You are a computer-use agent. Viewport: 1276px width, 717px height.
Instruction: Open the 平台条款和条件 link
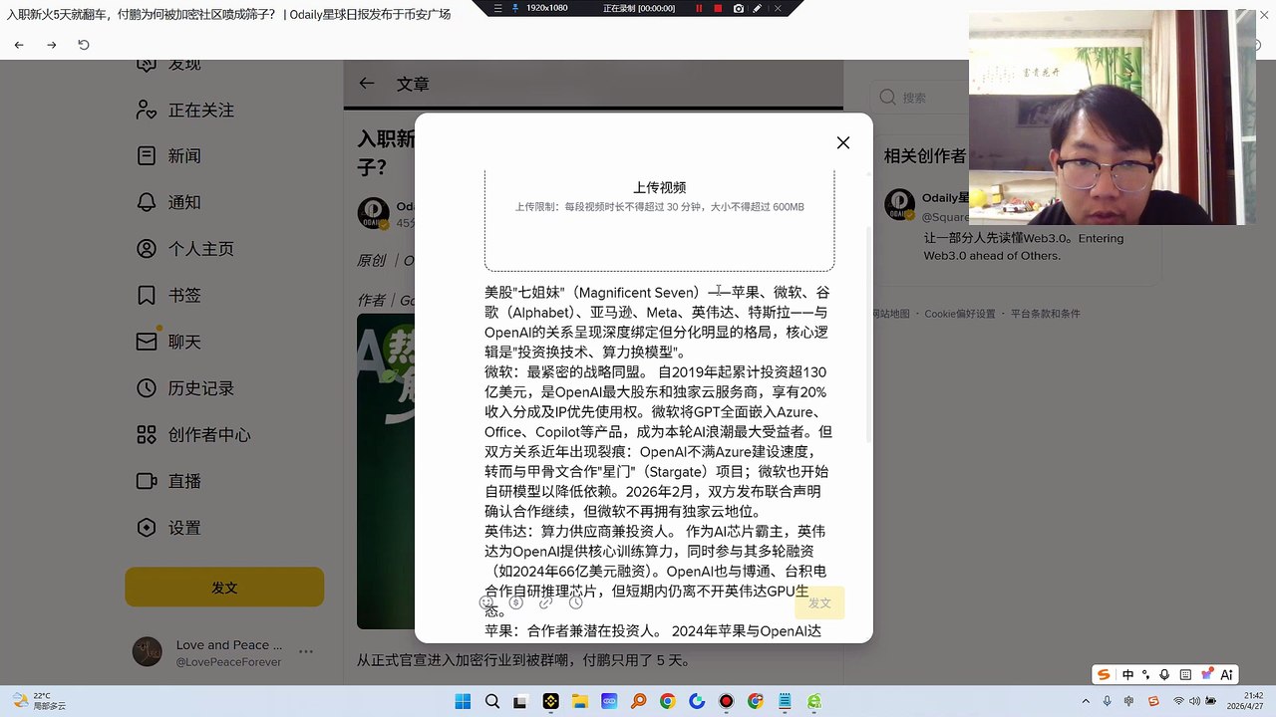click(1046, 314)
